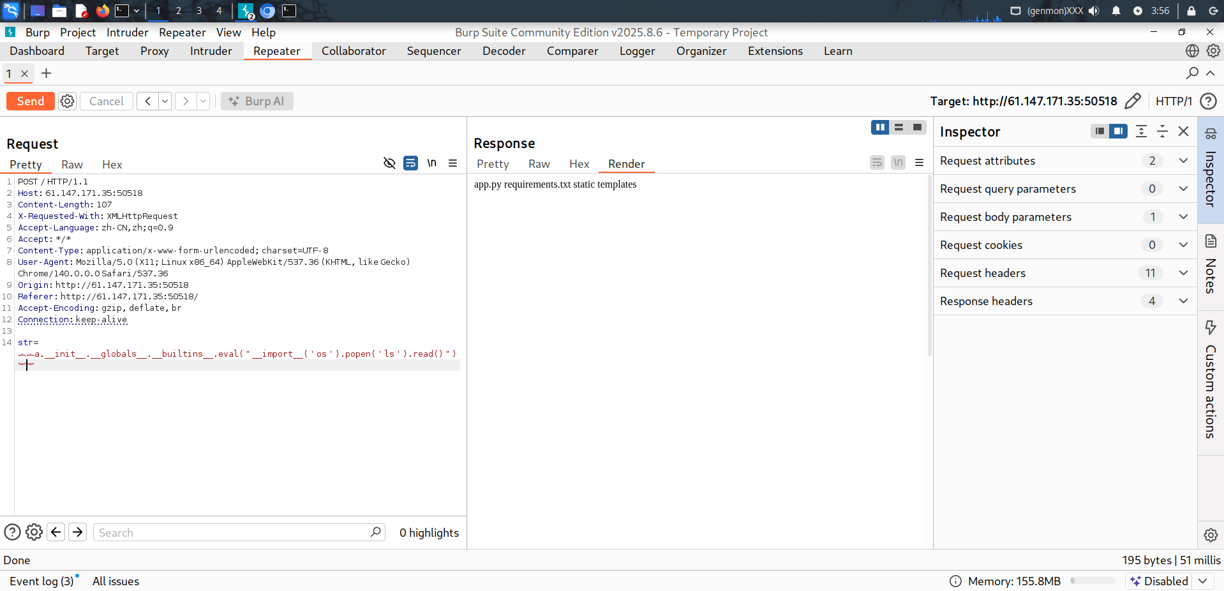The image size is (1224, 591).
Task: Open Repeater request settings gear
Action: click(x=67, y=101)
